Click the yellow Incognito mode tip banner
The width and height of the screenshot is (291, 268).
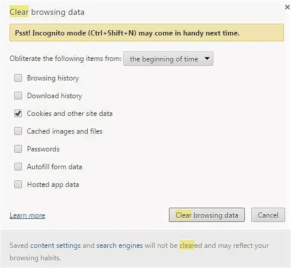pyautogui.click(x=146, y=33)
